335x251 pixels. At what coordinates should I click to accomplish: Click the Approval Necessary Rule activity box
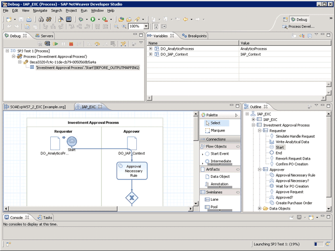click(132, 170)
